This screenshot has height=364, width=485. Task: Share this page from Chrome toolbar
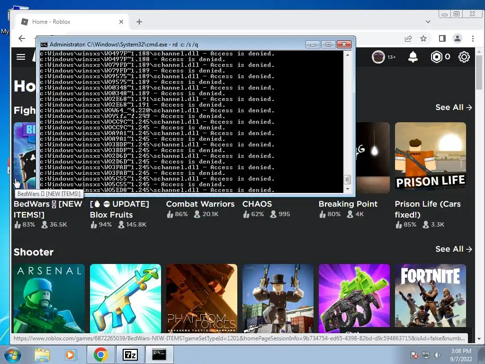tap(408, 38)
